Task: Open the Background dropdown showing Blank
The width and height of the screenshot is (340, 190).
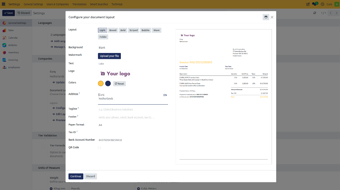Action: 133,48
